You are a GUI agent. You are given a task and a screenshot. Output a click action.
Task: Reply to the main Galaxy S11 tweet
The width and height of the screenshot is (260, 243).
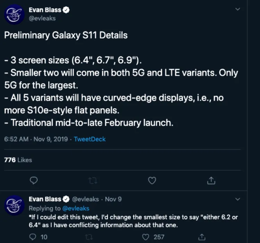pyautogui.click(x=34, y=180)
